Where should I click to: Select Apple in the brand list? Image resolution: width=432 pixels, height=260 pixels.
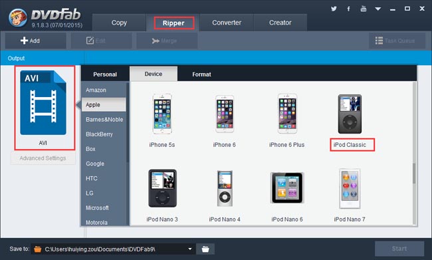click(104, 105)
